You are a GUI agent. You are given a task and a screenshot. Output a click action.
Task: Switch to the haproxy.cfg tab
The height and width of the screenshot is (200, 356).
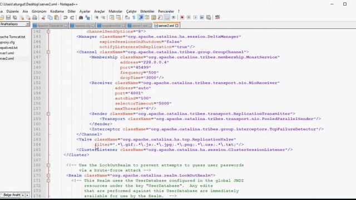[x=82, y=26]
